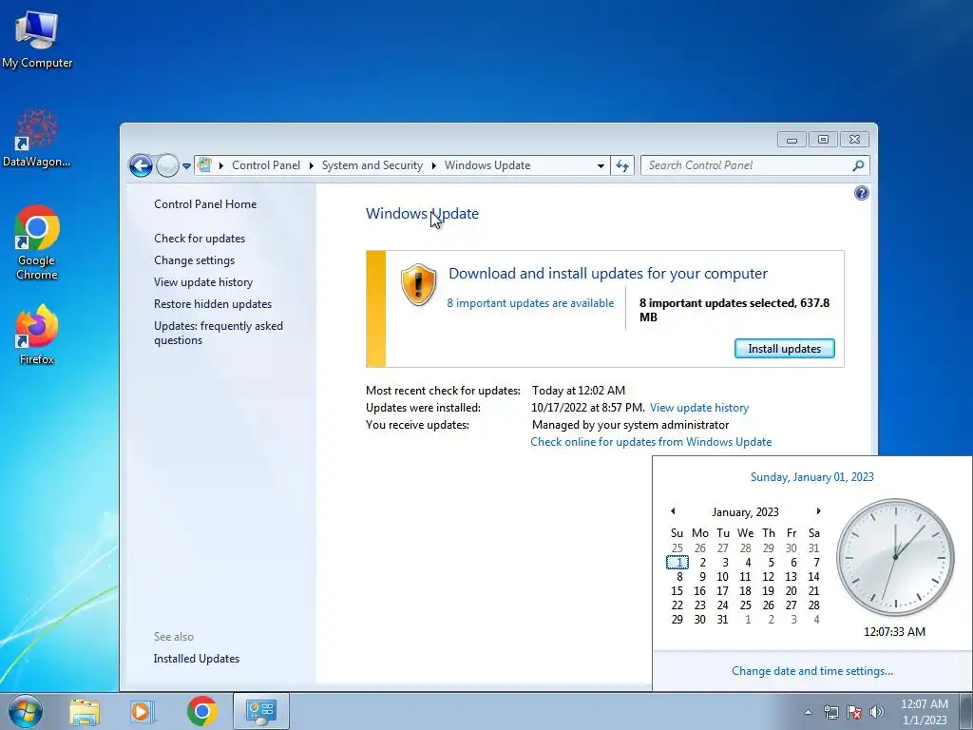Click the volume speaker tray icon

(877, 712)
